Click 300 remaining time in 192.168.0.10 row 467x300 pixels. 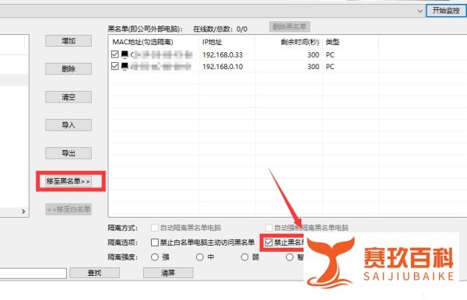click(314, 66)
